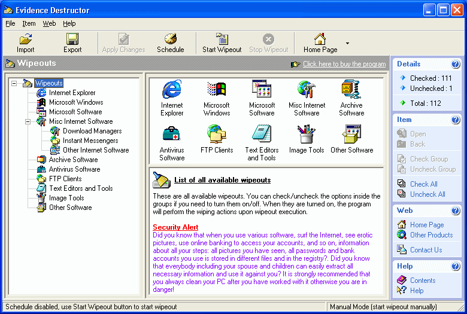Viewport: 467px width, 314px height.
Task: Click Uncheck All in the Item panel
Action: 427,194
